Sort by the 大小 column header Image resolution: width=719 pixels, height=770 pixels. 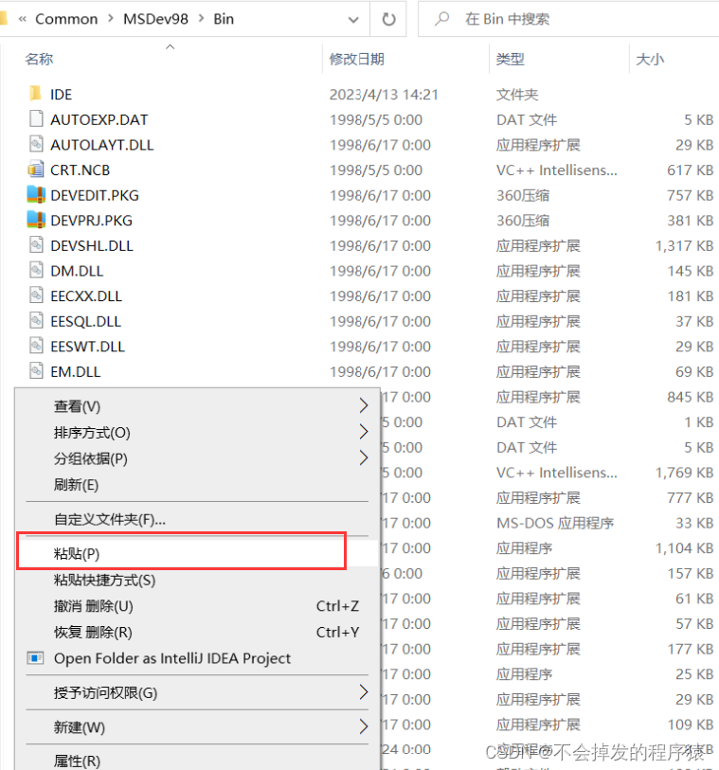pyautogui.click(x=650, y=59)
